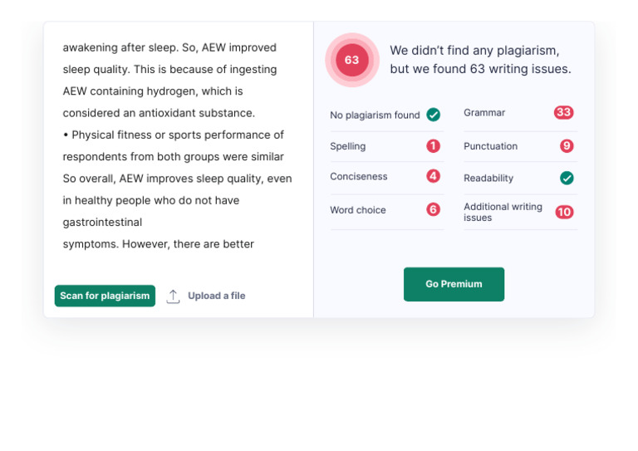Click the headline 'We didn't find any plagiarism'
The width and height of the screenshot is (638, 451).
coord(474,51)
